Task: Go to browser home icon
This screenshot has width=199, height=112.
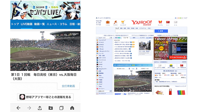Action: click(72, 108)
